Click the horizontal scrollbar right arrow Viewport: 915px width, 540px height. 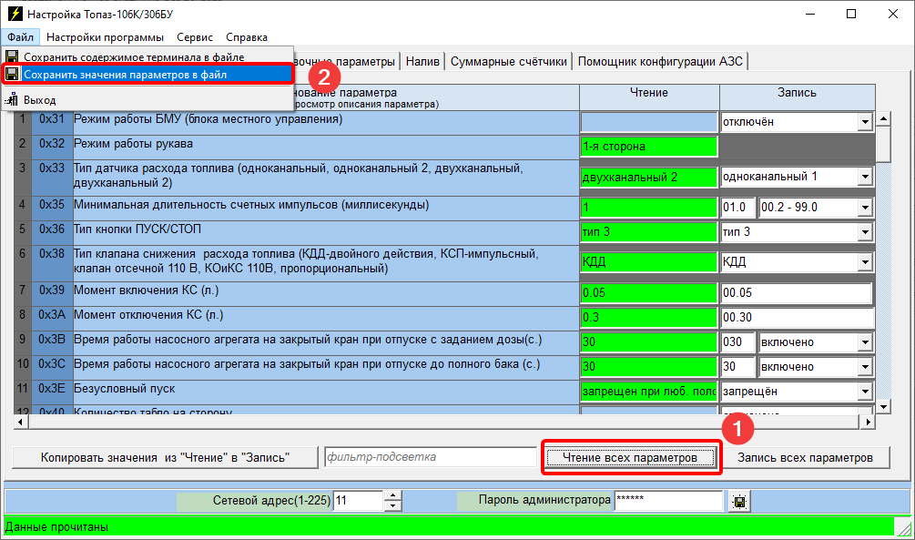(869, 422)
